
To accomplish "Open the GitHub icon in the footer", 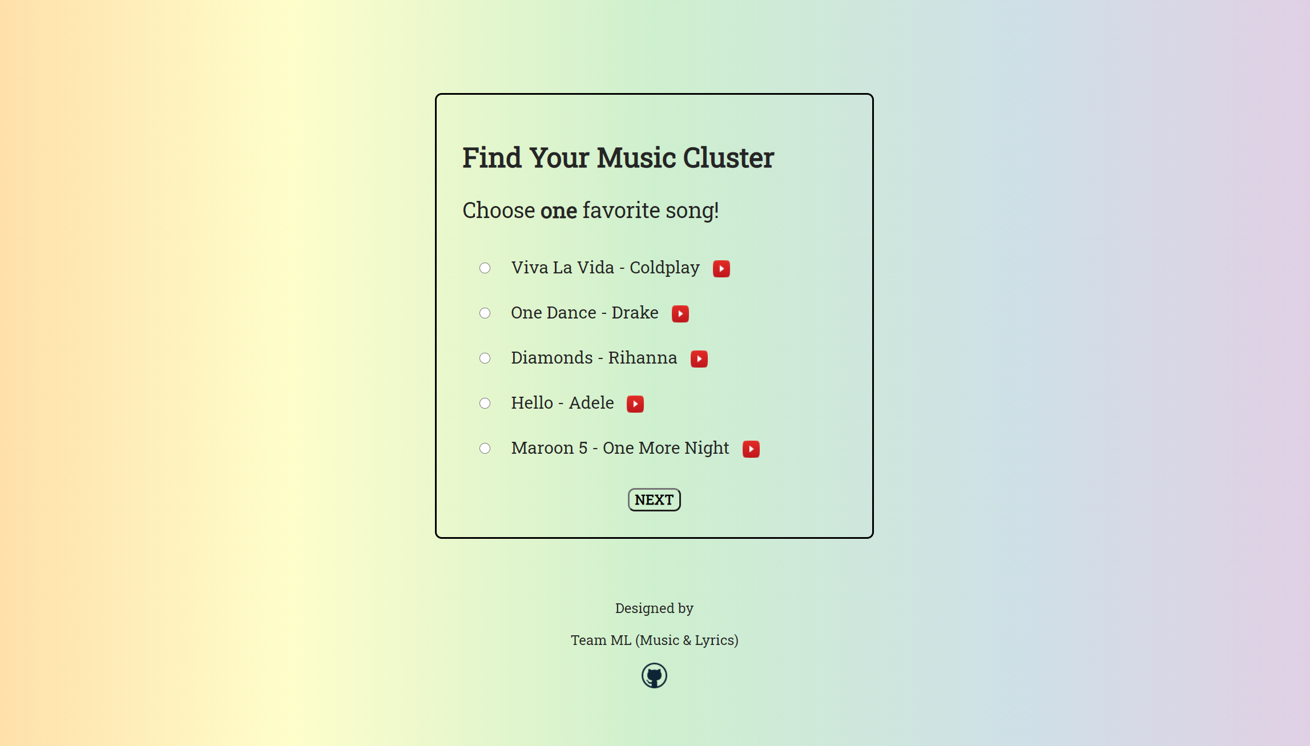I will [x=654, y=676].
